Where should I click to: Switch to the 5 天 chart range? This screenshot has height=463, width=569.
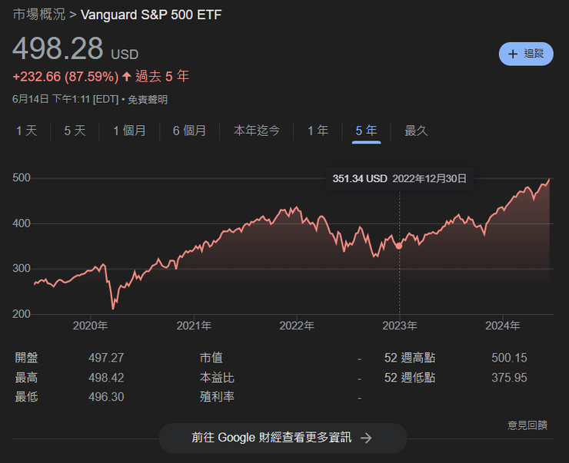click(75, 131)
